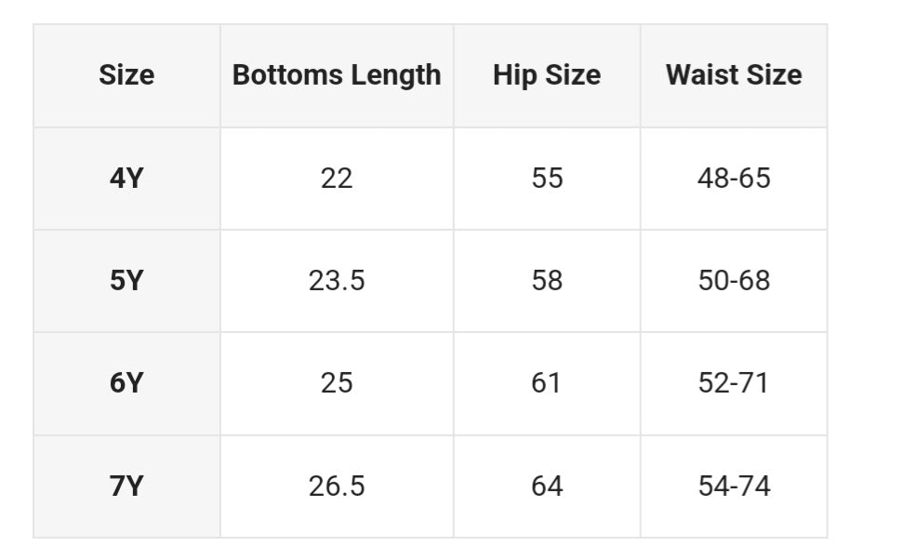
Task: Pick the hip size 64 cell
Action: 547,486
